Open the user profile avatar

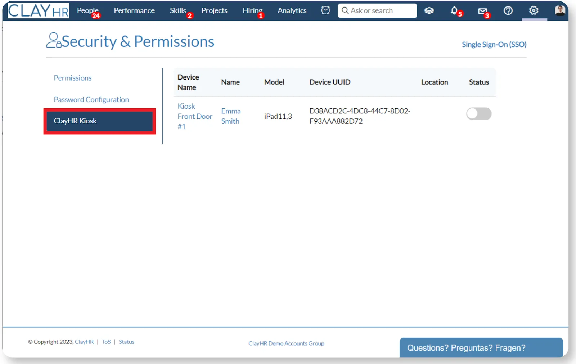point(560,10)
